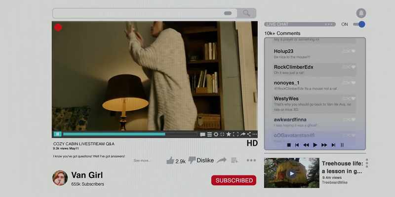Click username RockClimberEdx in chat
Screen dimensions: 395x197
point(293,67)
